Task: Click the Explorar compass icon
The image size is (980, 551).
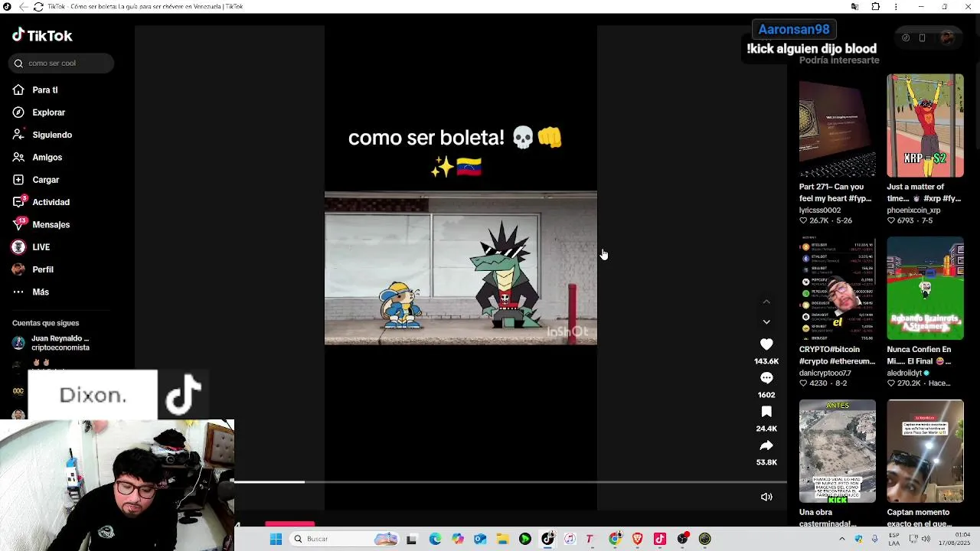Action: pos(18,112)
